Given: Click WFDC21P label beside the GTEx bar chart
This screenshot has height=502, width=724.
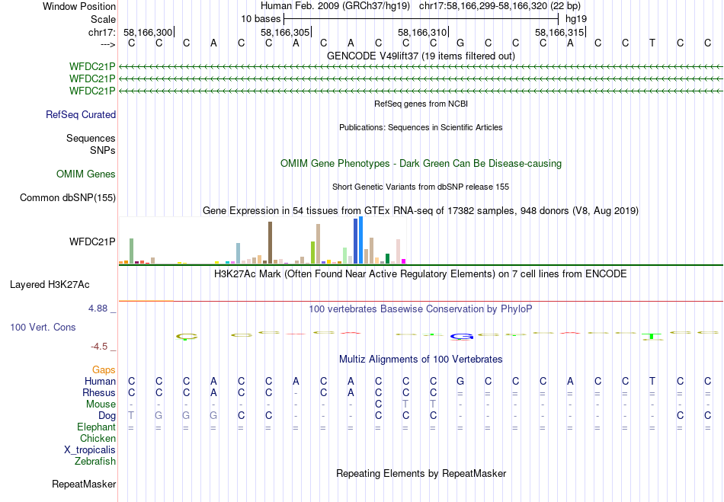Looking at the screenshot, I should click(x=92, y=241).
